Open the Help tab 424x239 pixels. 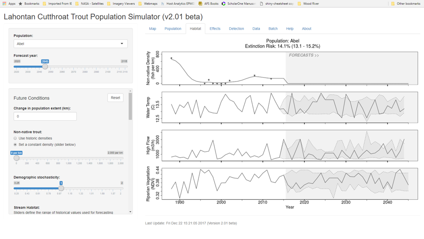tap(290, 29)
